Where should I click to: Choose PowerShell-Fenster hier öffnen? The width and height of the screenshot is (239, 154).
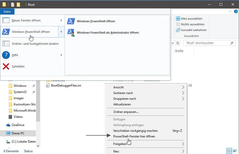click(146, 136)
